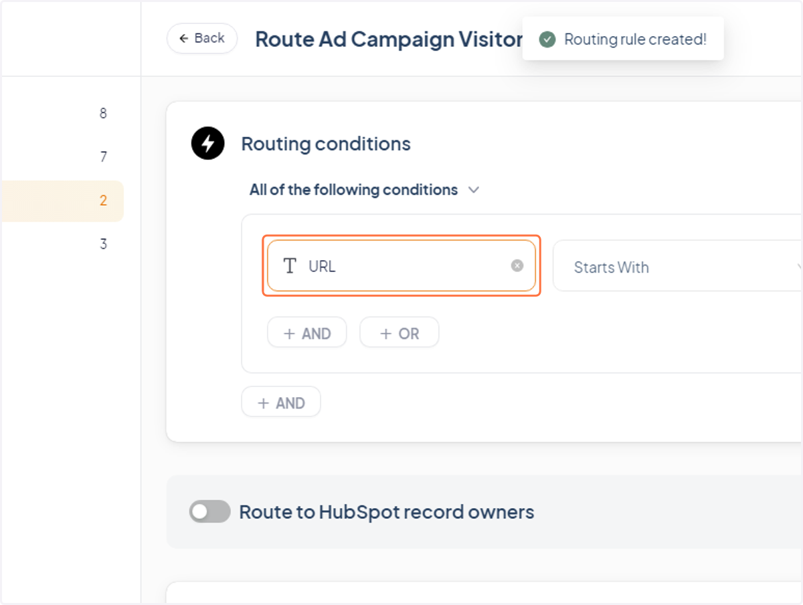Select sidebar row numbered 8
This screenshot has width=803, height=605.
[62, 114]
